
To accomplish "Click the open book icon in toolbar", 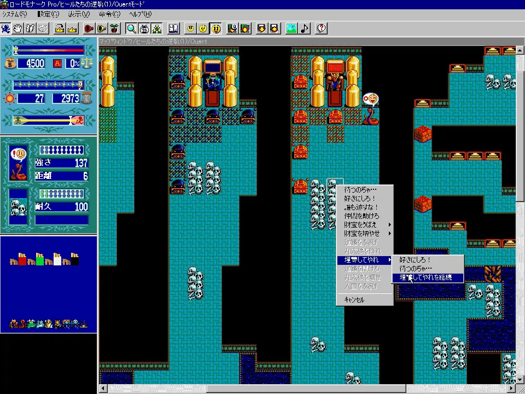I will (x=173, y=28).
